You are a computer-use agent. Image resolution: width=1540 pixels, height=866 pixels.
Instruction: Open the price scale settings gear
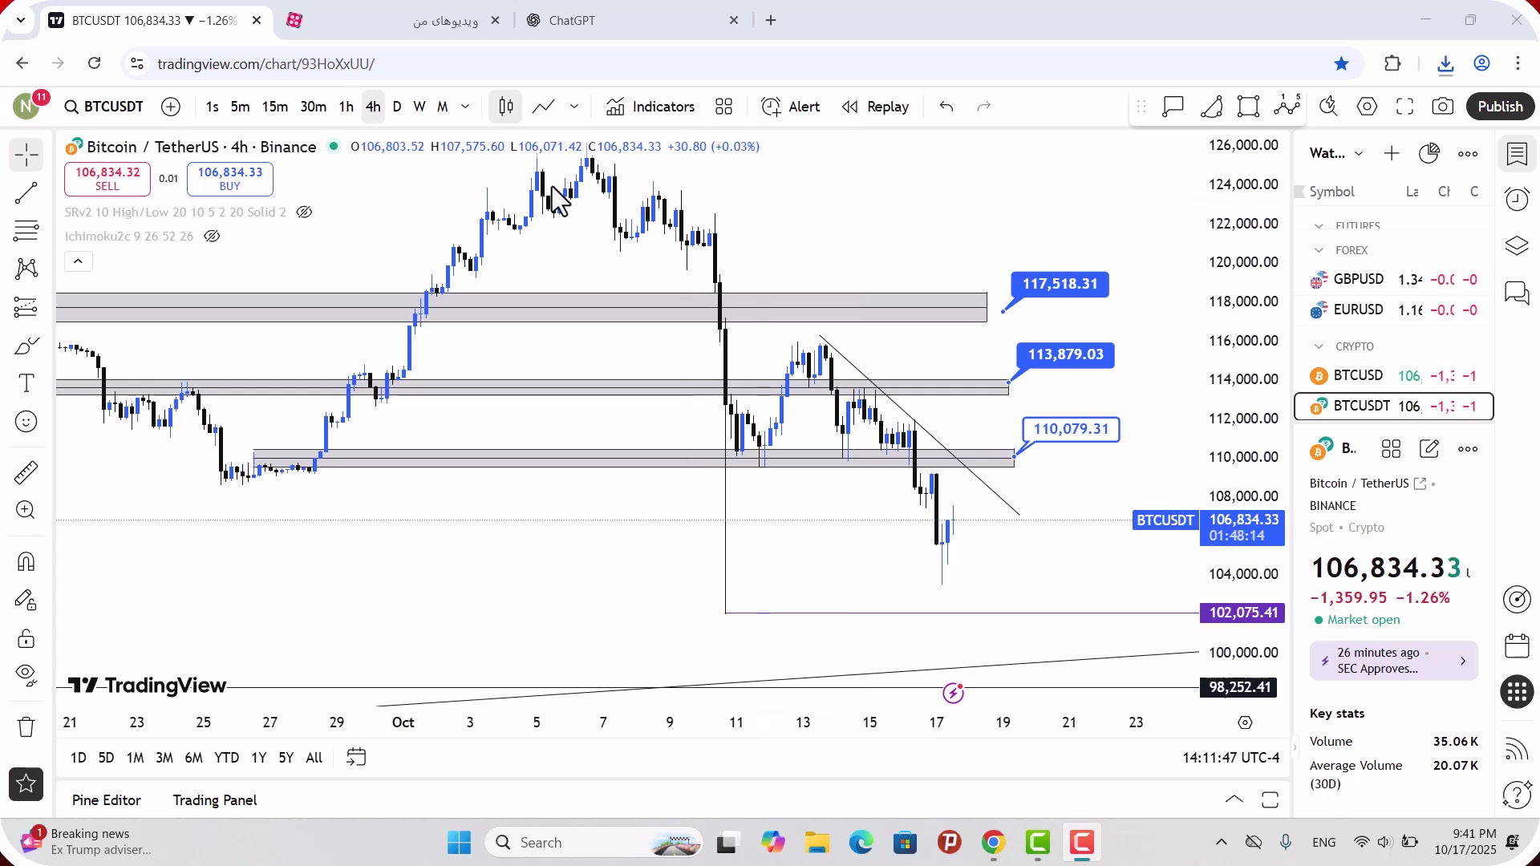1245,722
